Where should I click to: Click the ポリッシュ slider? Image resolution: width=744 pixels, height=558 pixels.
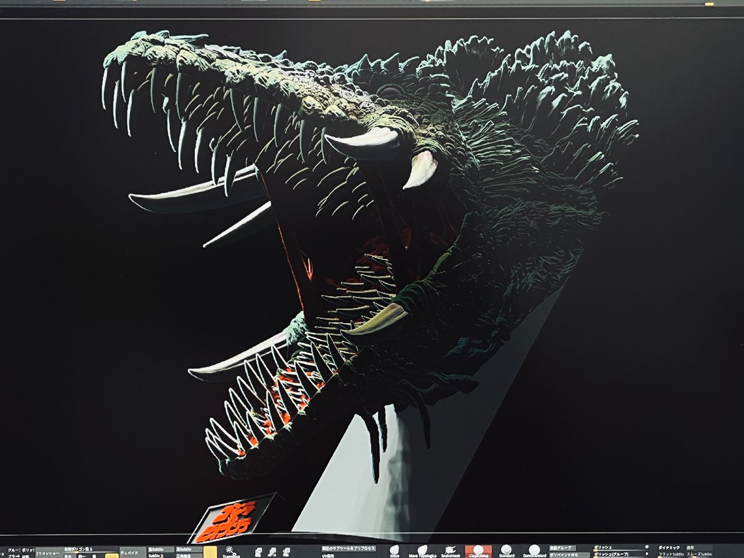618,548
